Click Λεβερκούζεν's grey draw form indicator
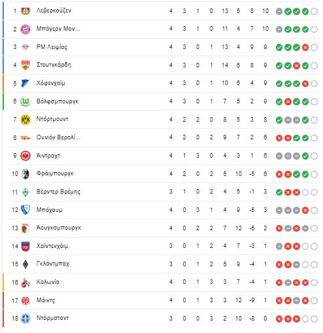Screen dimensions: 323x333 [279, 11]
